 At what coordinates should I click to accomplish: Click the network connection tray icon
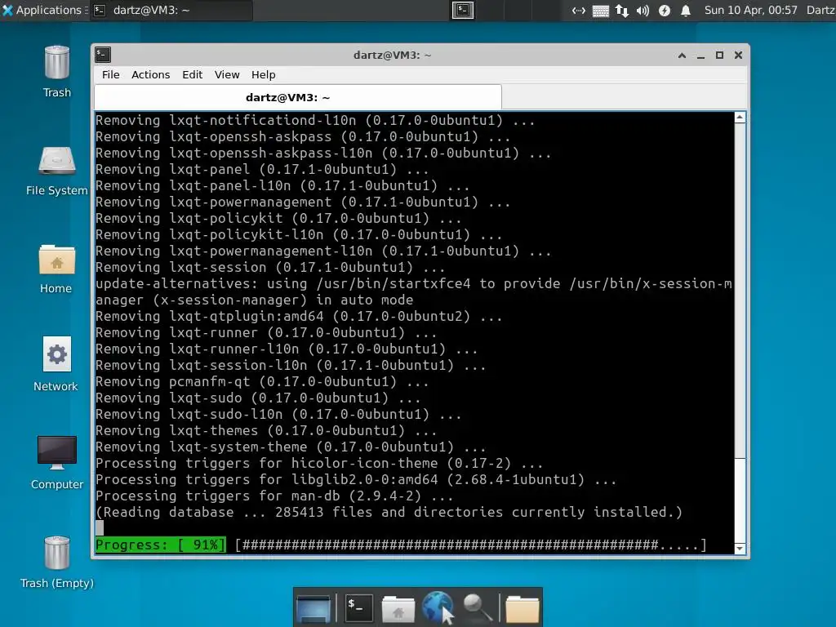pos(621,10)
